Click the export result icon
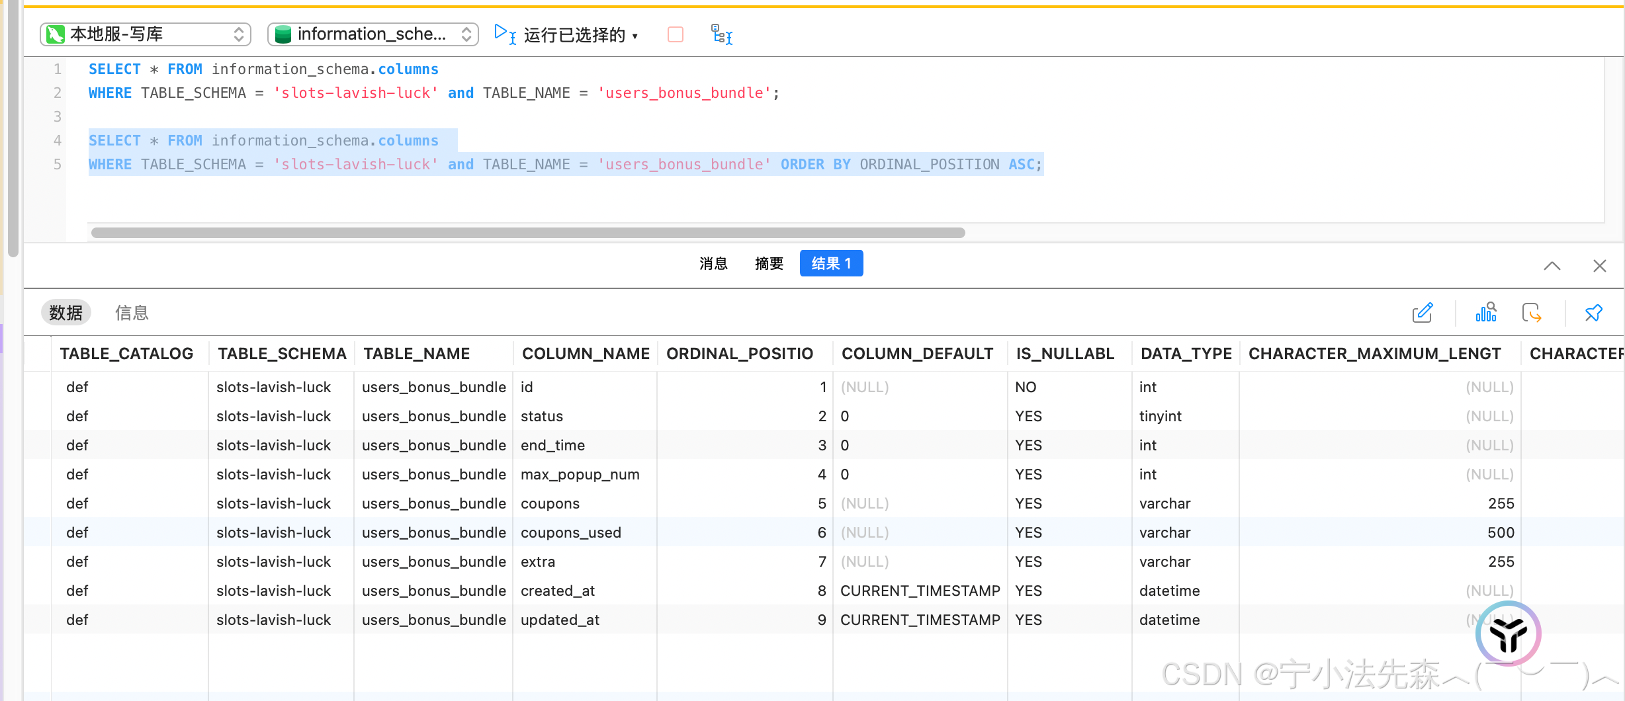The image size is (1625, 701). (x=1532, y=313)
